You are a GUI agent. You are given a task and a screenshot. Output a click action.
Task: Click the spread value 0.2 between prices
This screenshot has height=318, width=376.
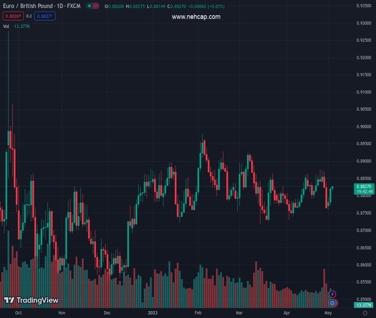click(x=29, y=16)
